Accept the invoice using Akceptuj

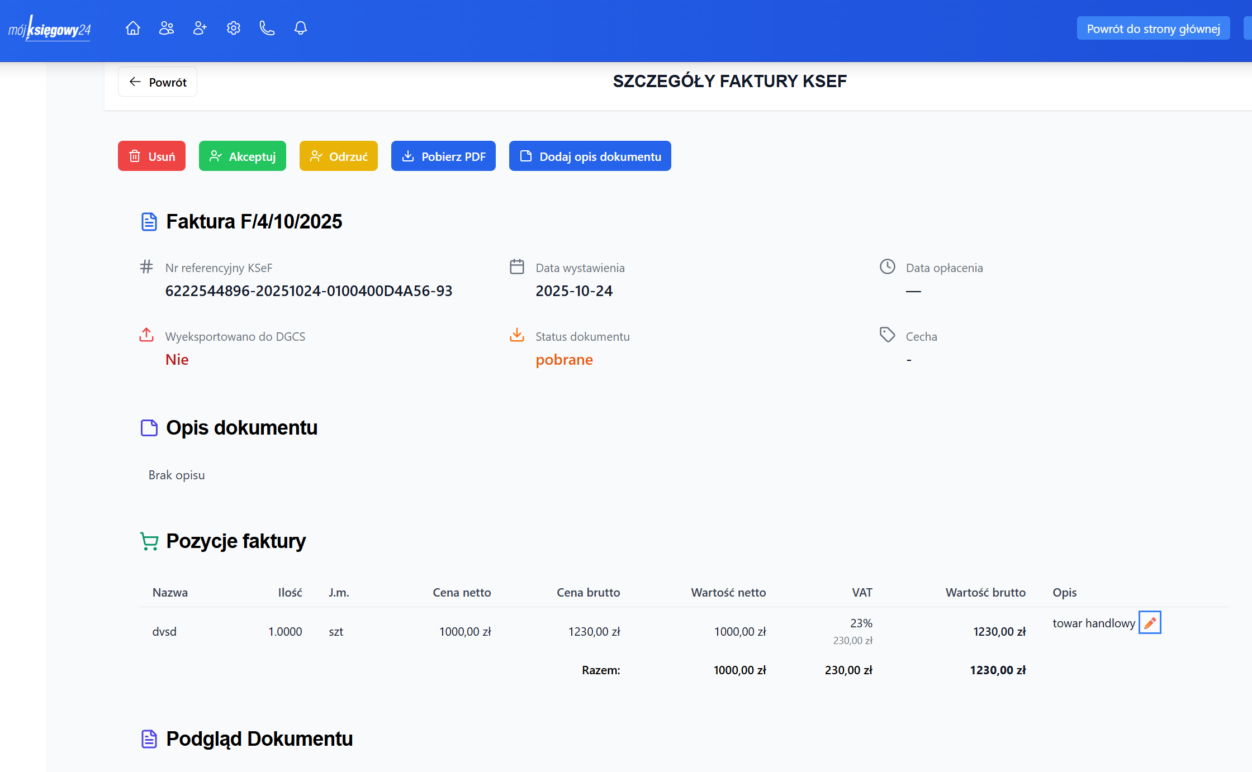click(242, 156)
